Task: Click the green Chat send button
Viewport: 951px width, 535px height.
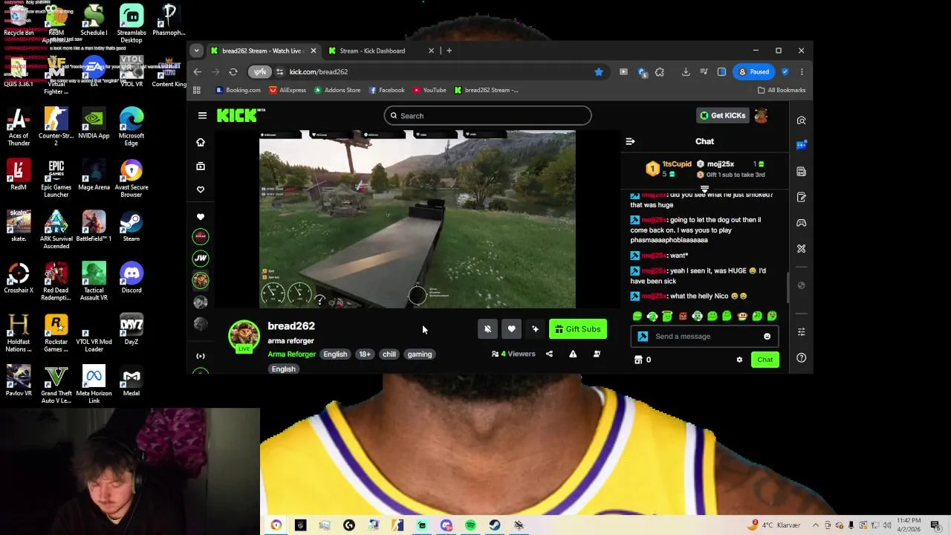Action: (x=765, y=360)
